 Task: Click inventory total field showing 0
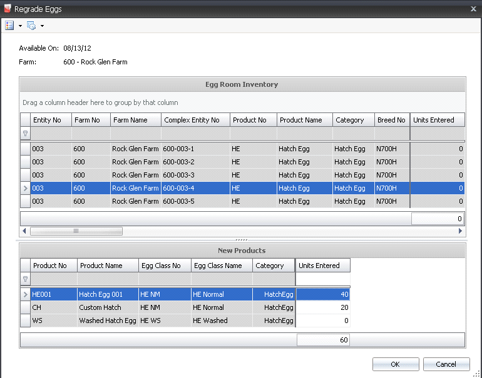(437, 219)
